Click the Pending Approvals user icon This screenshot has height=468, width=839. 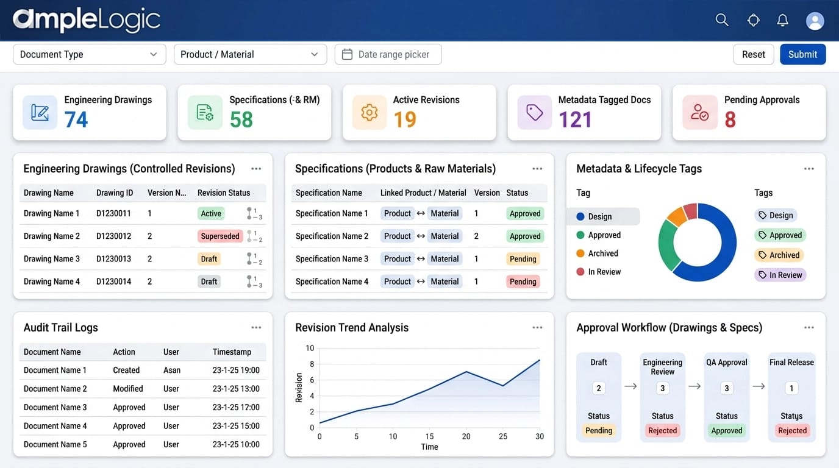point(699,112)
